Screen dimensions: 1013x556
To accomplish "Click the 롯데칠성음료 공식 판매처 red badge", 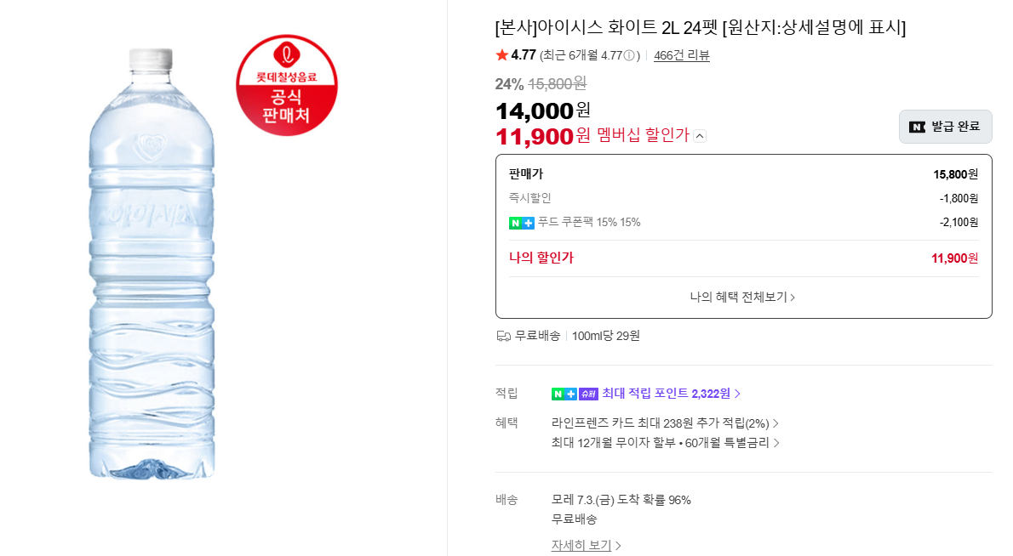I will point(287,85).
